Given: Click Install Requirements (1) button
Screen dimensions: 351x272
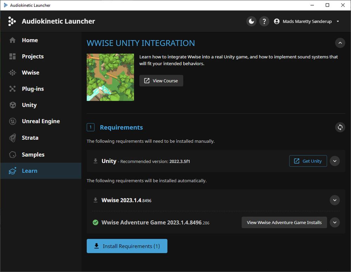Looking at the screenshot, I should [x=127, y=246].
